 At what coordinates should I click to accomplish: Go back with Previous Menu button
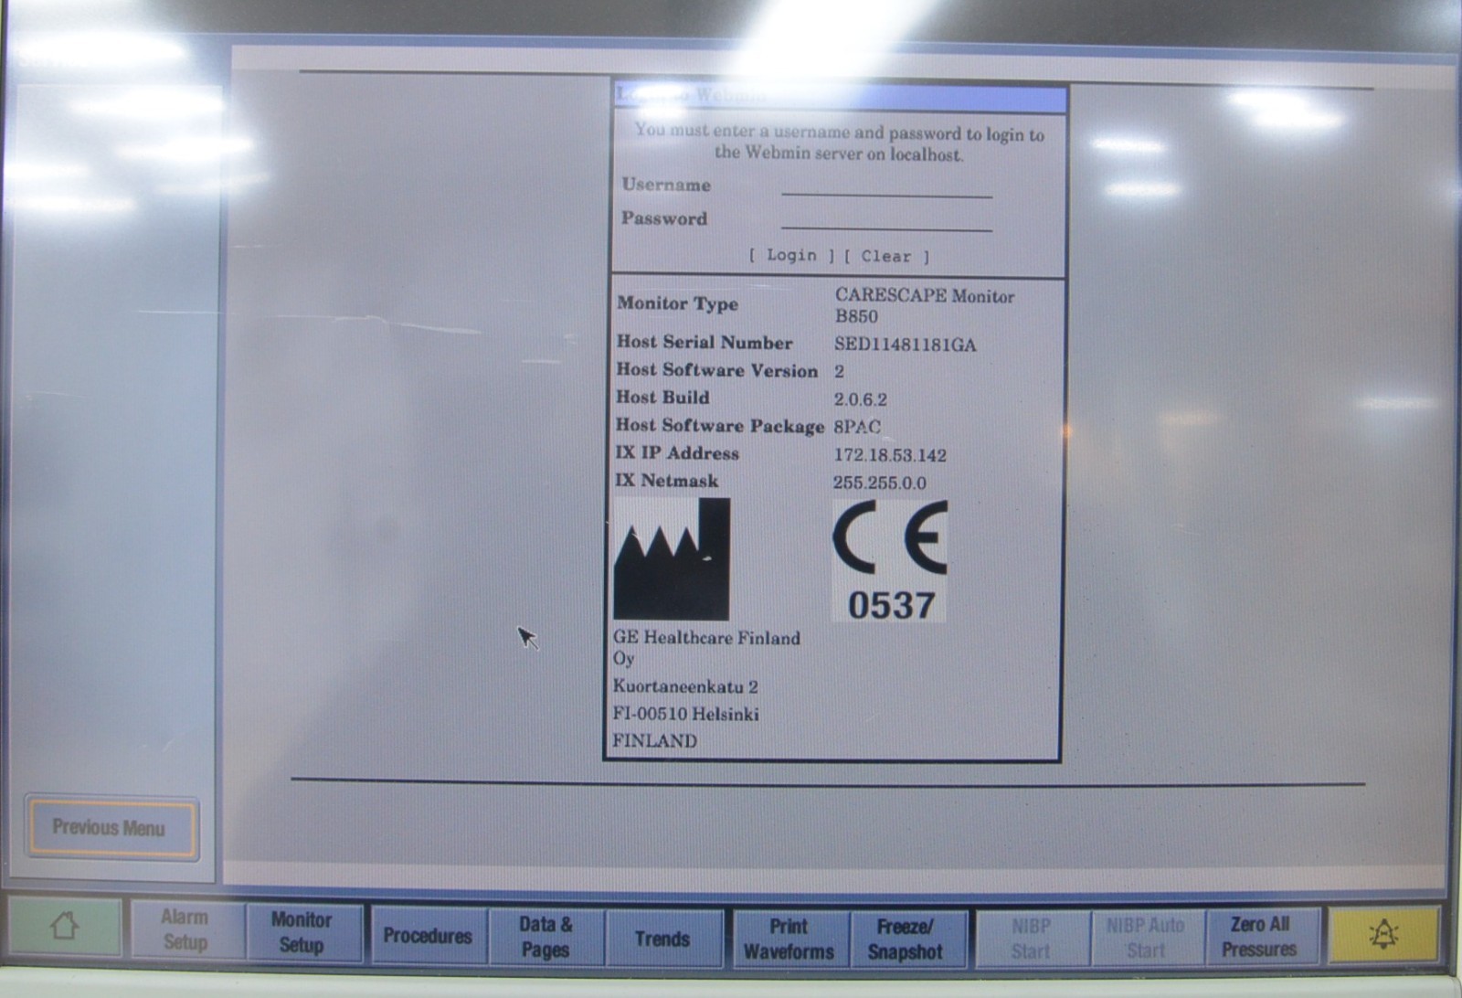click(110, 828)
